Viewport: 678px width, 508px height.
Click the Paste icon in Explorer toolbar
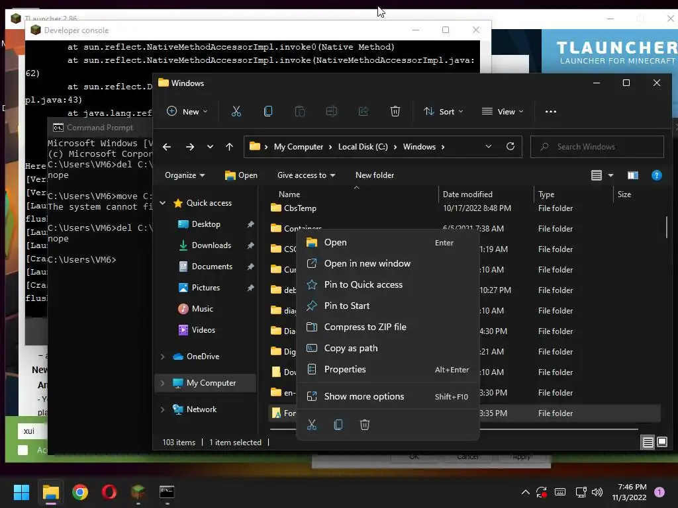pos(300,111)
